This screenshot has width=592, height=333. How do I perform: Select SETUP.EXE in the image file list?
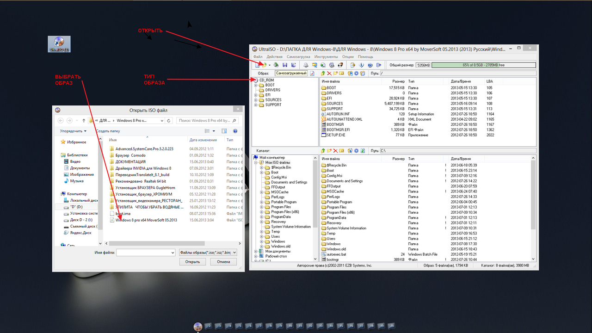pos(333,135)
